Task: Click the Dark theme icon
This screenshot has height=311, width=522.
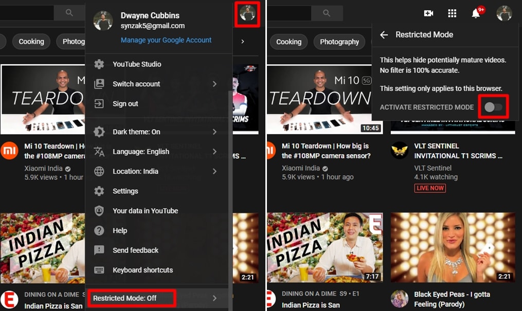Action: (x=99, y=132)
